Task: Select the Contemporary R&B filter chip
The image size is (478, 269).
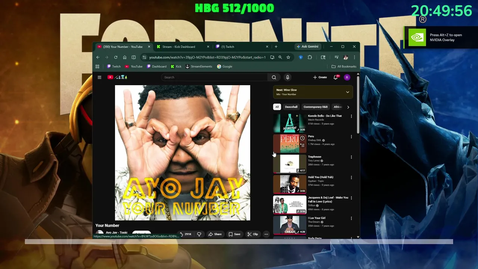Action: (316, 107)
